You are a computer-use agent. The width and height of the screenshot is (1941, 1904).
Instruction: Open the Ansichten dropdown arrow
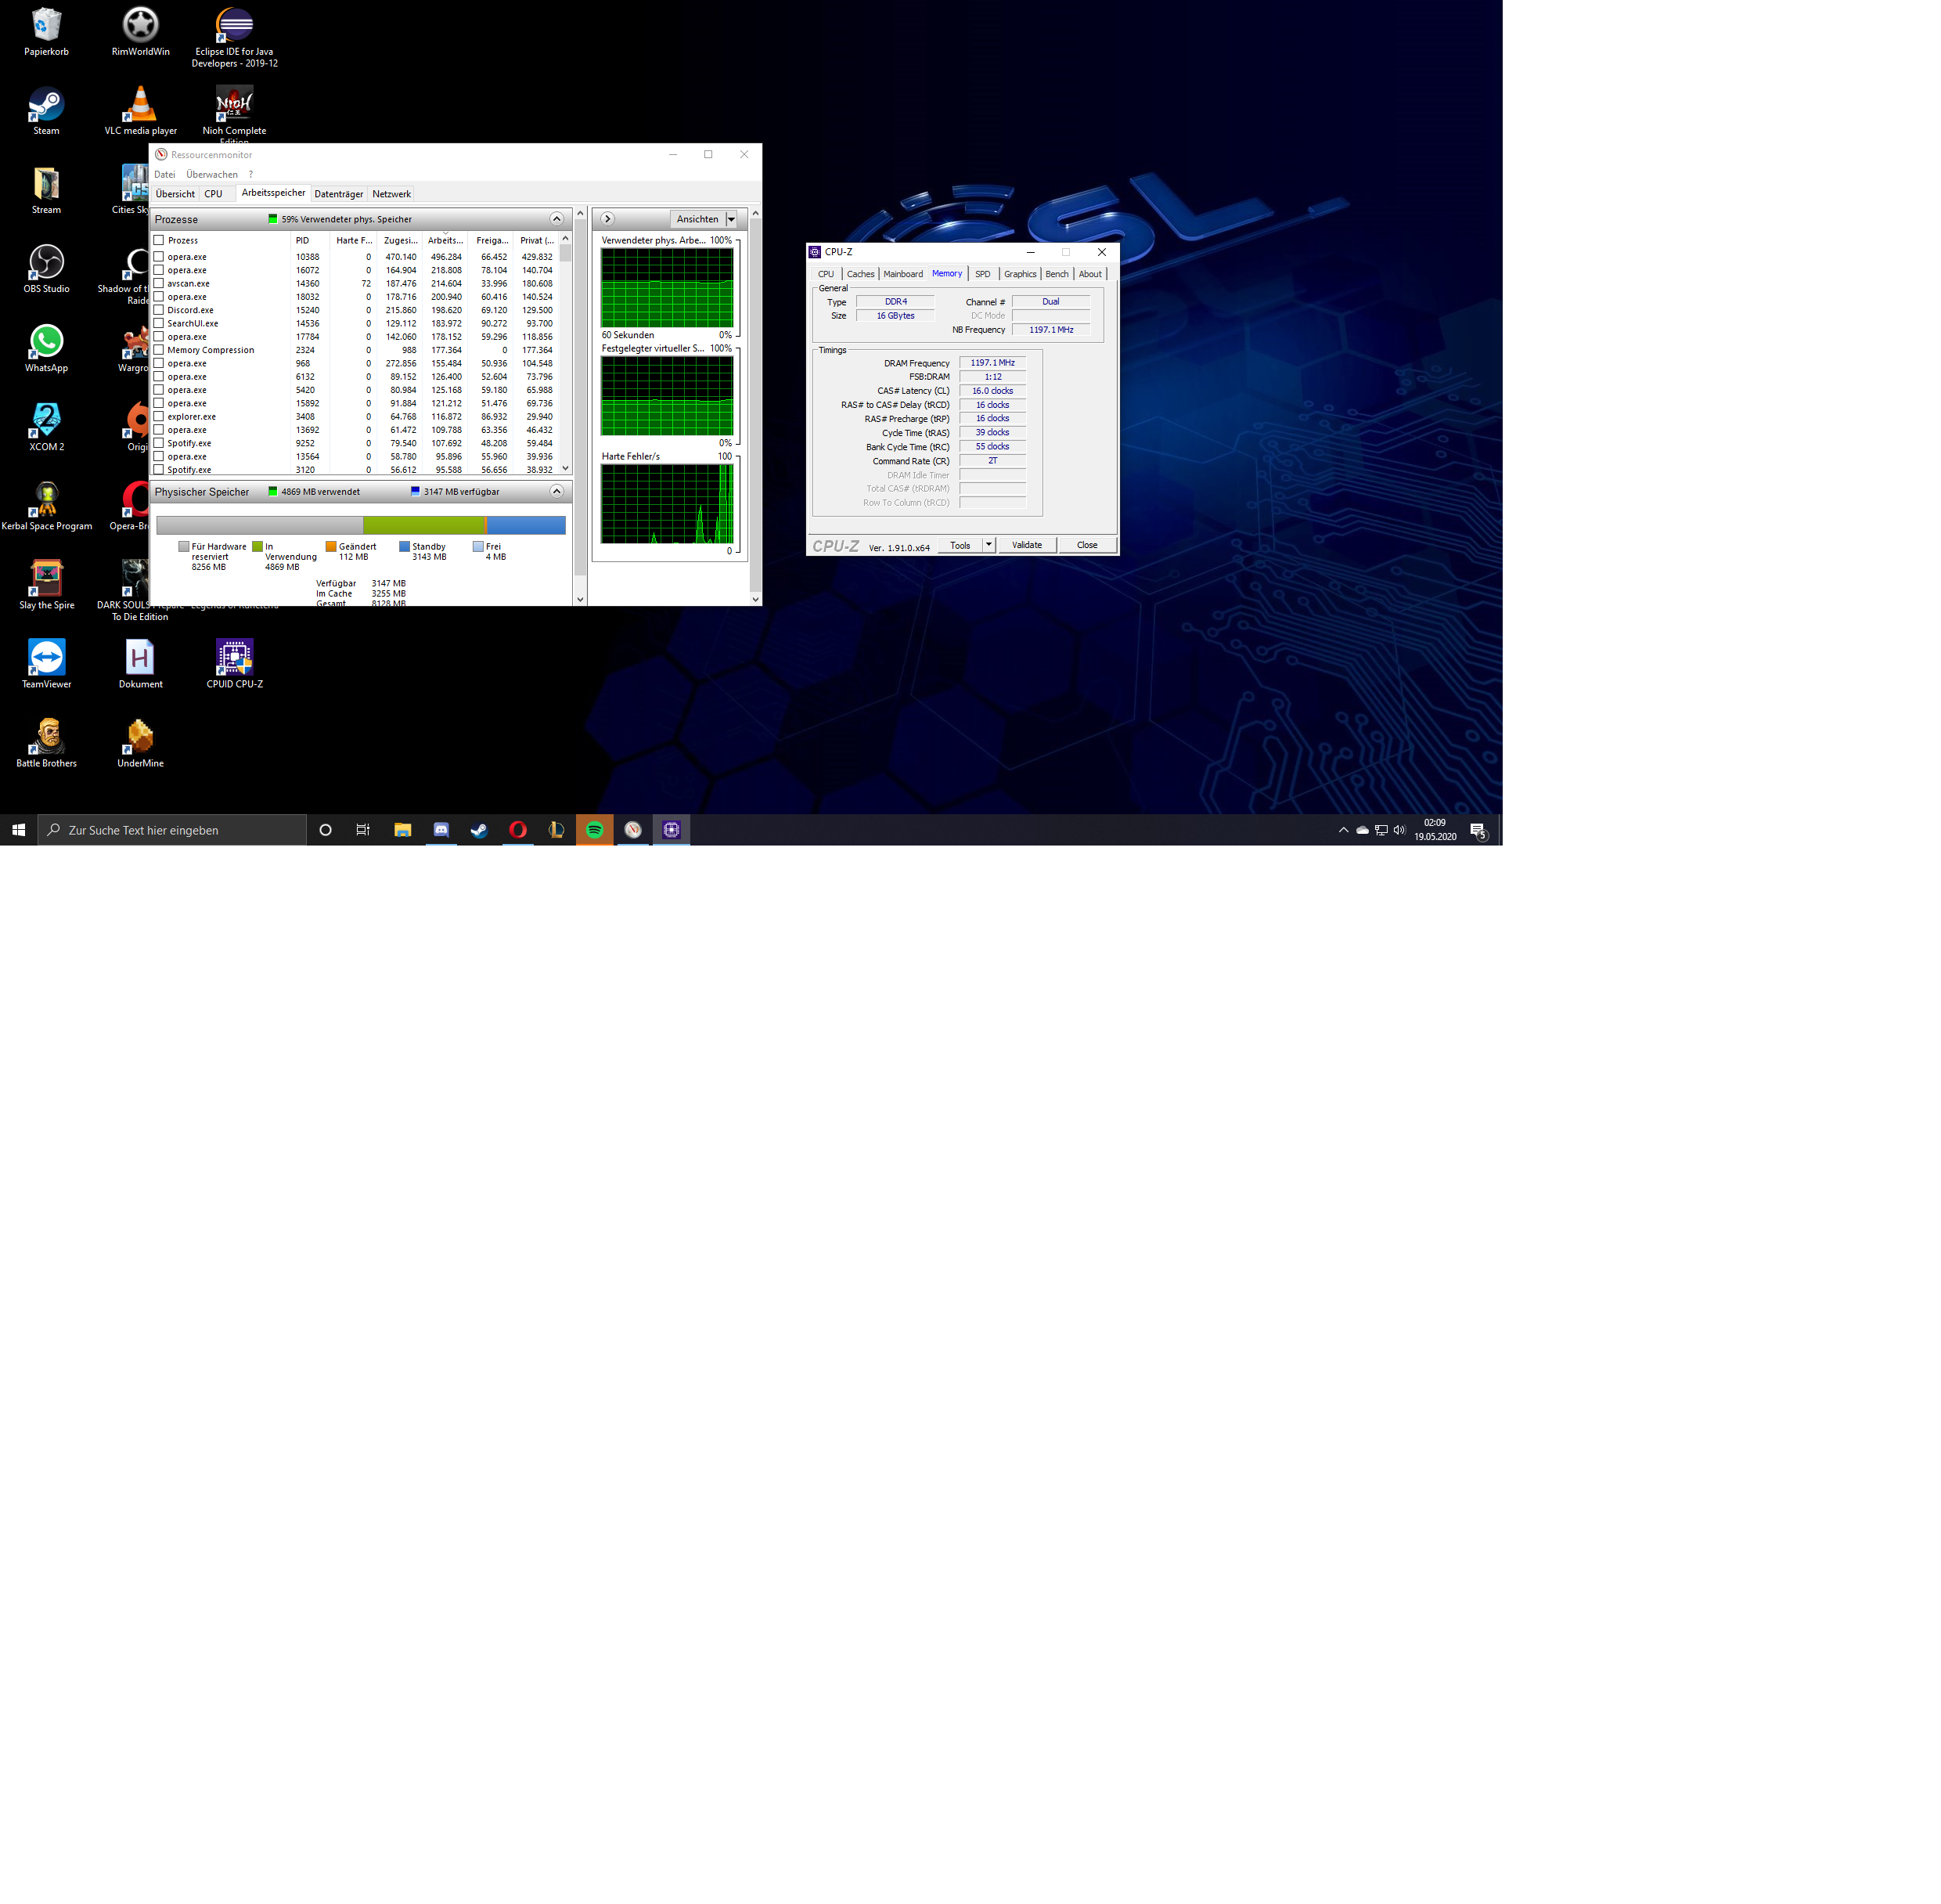pos(732,219)
